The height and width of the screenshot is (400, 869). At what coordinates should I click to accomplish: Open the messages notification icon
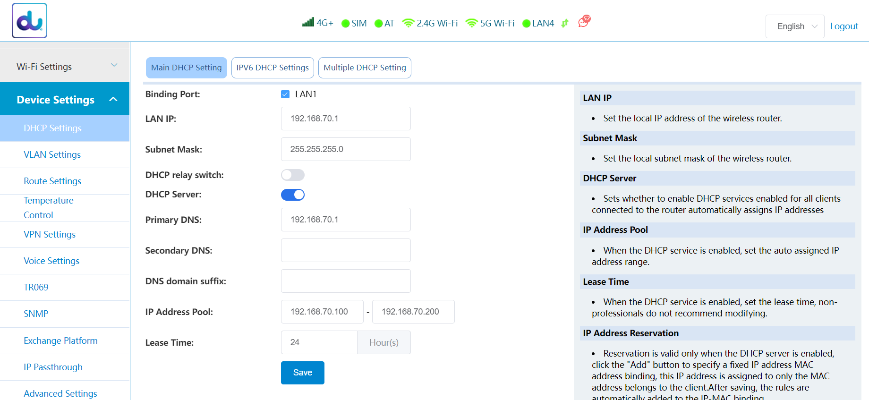(584, 22)
